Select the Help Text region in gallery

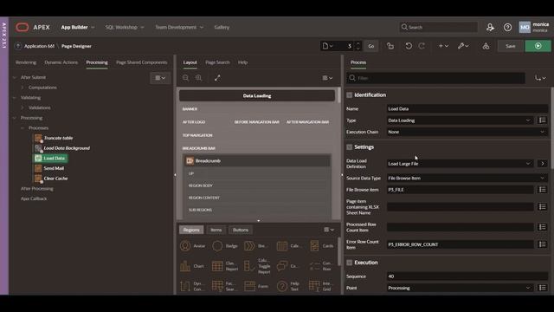[289, 286]
